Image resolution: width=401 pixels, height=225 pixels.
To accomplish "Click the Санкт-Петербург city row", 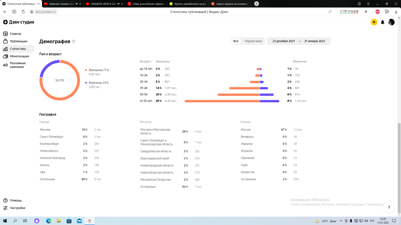I will [71, 137].
